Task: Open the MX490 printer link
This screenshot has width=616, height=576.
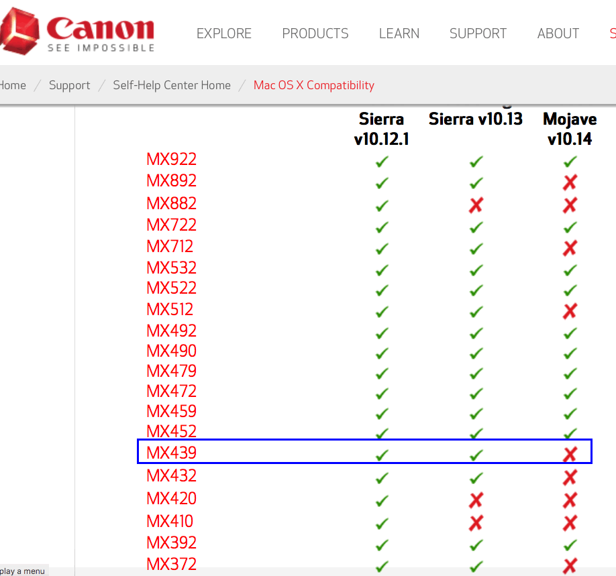Action: (x=171, y=351)
